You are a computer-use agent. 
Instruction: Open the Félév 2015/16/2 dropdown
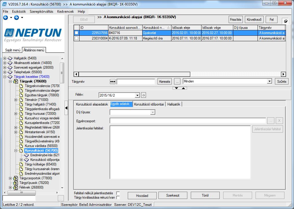[x=137, y=95]
